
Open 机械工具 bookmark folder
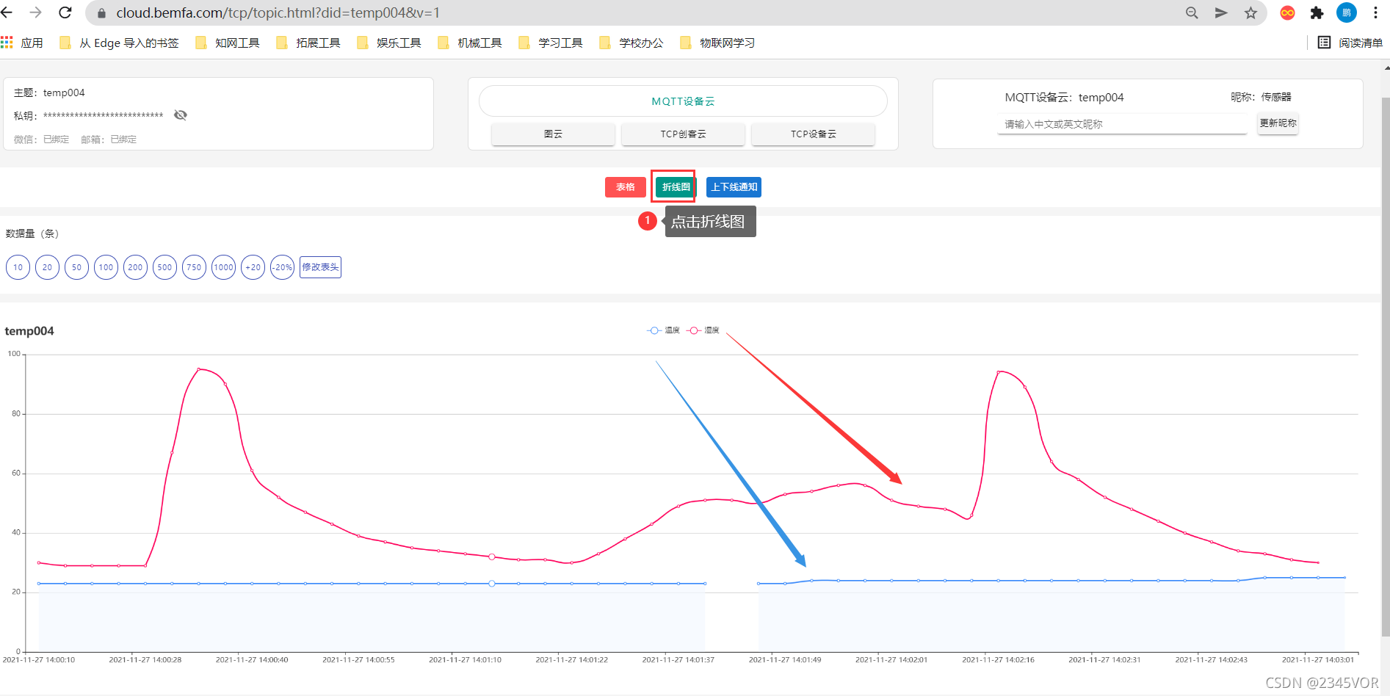point(470,43)
